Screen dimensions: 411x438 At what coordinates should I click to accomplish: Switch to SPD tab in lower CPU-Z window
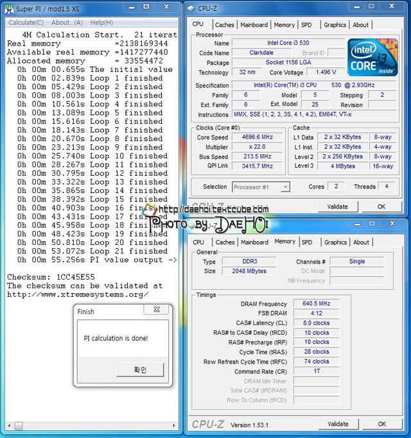(307, 242)
